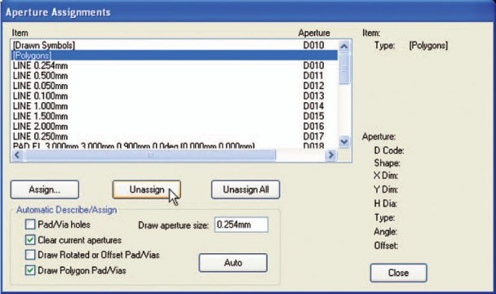
Task: Select the LINE 0.254mm row
Action: [175, 65]
